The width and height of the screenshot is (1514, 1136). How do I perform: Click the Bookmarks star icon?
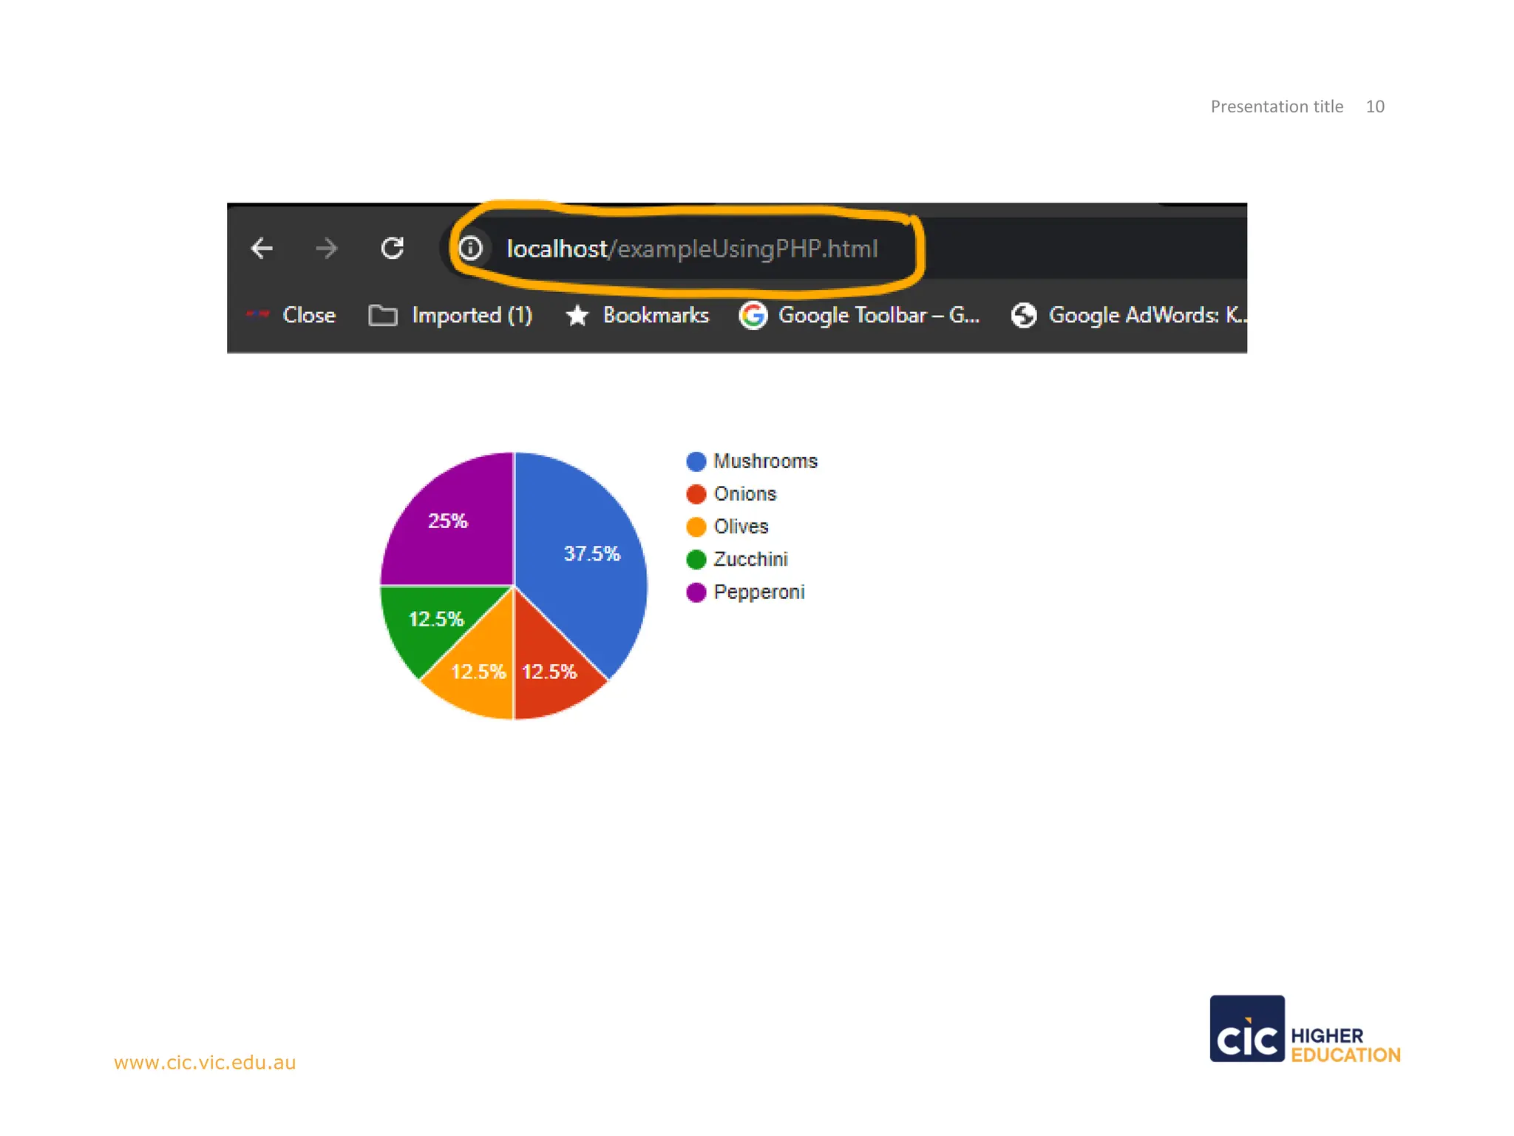click(x=577, y=316)
